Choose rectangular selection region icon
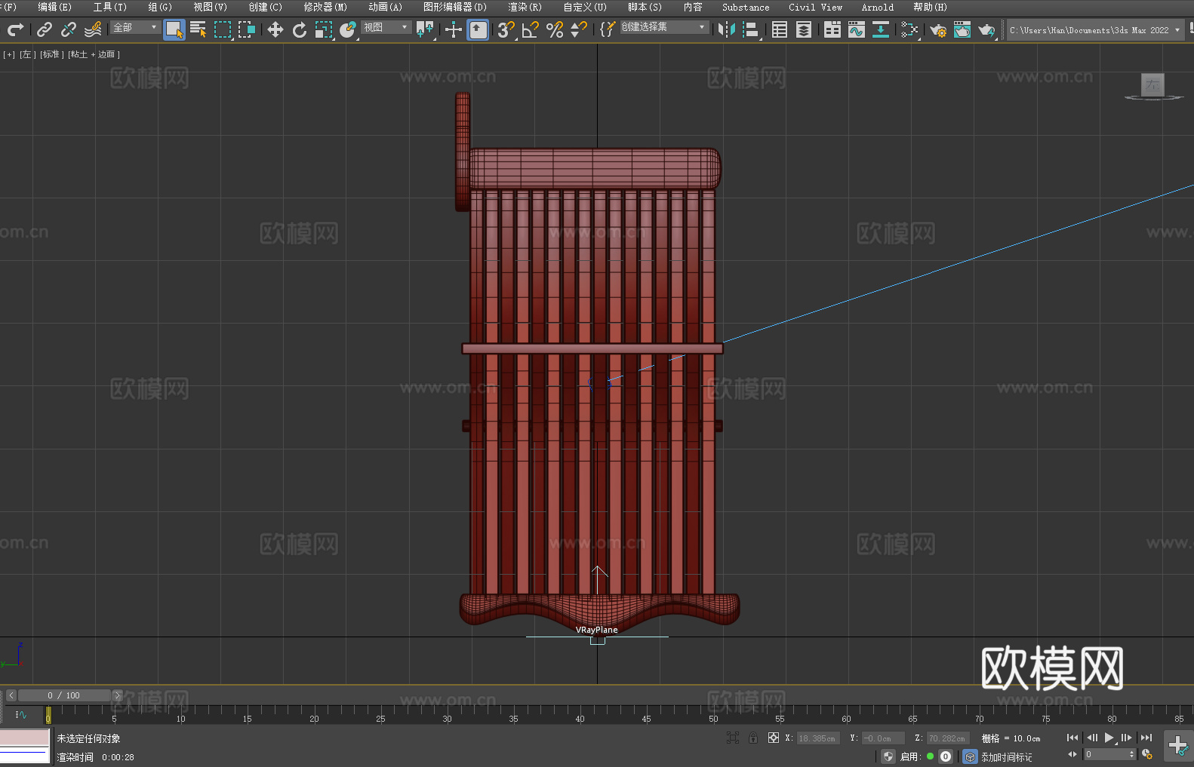This screenshot has height=767, width=1194. 223,29
